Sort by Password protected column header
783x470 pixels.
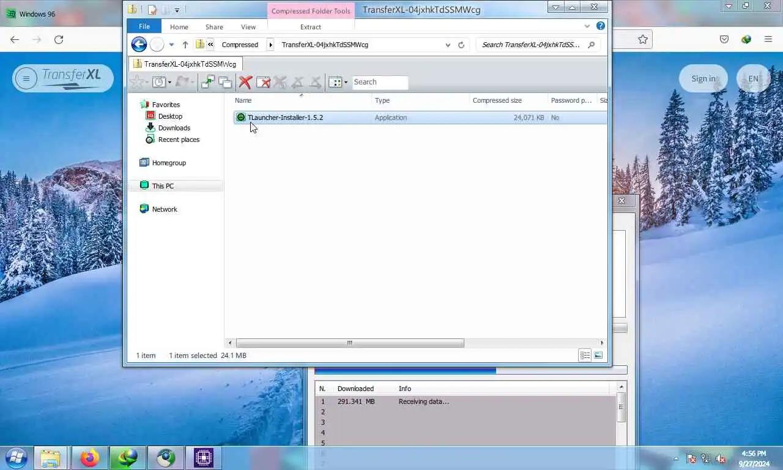click(572, 100)
